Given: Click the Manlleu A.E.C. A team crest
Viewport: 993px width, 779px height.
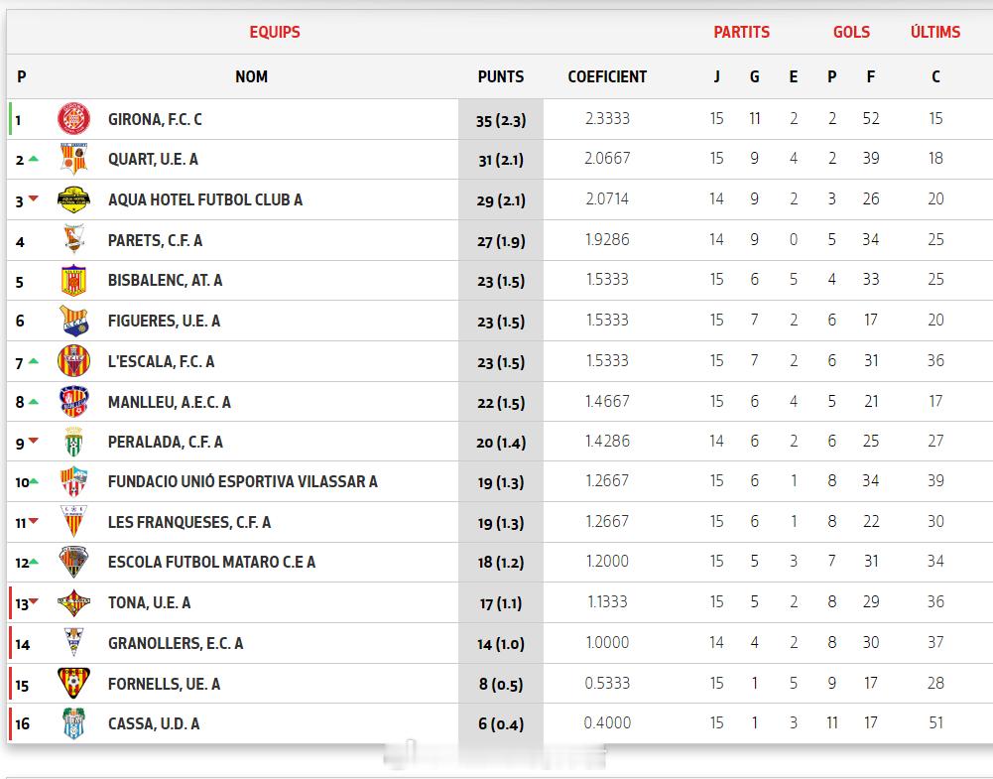Looking at the screenshot, I should pyautogui.click(x=73, y=402).
